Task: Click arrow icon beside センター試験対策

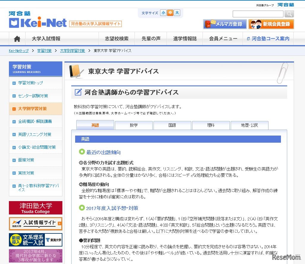Action: [x=14, y=96]
